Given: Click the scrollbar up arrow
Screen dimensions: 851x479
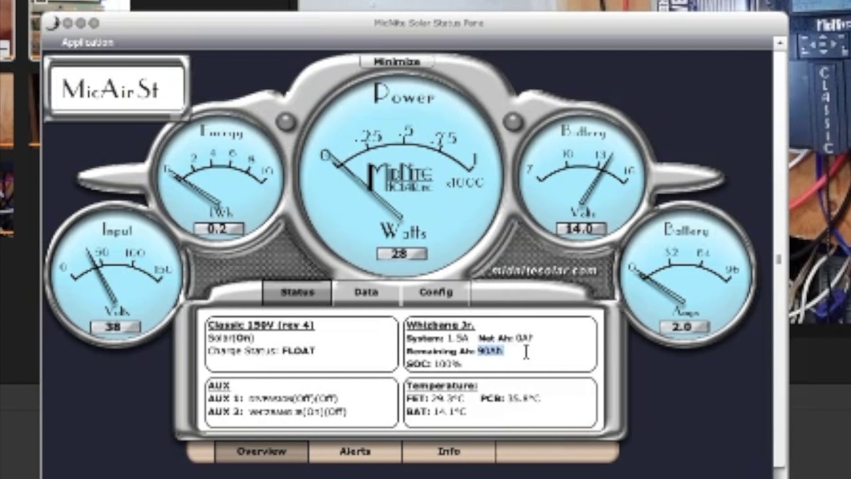Looking at the screenshot, I should point(781,43).
